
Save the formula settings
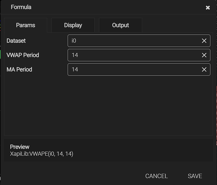[x=195, y=176]
